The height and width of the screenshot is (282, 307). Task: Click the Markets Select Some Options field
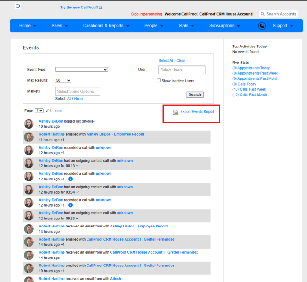pyautogui.click(x=78, y=91)
